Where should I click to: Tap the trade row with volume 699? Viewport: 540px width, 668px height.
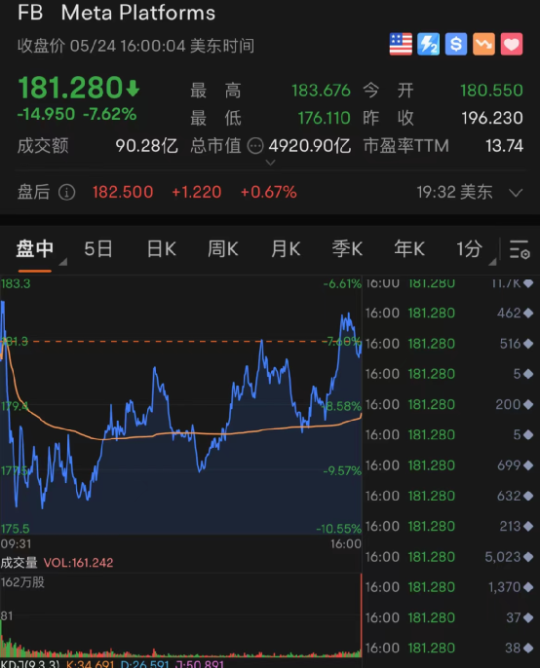click(x=450, y=465)
